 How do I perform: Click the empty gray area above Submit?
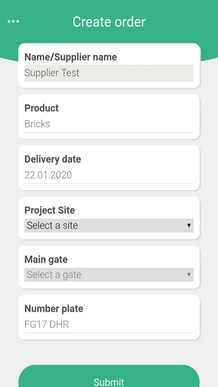point(109,353)
